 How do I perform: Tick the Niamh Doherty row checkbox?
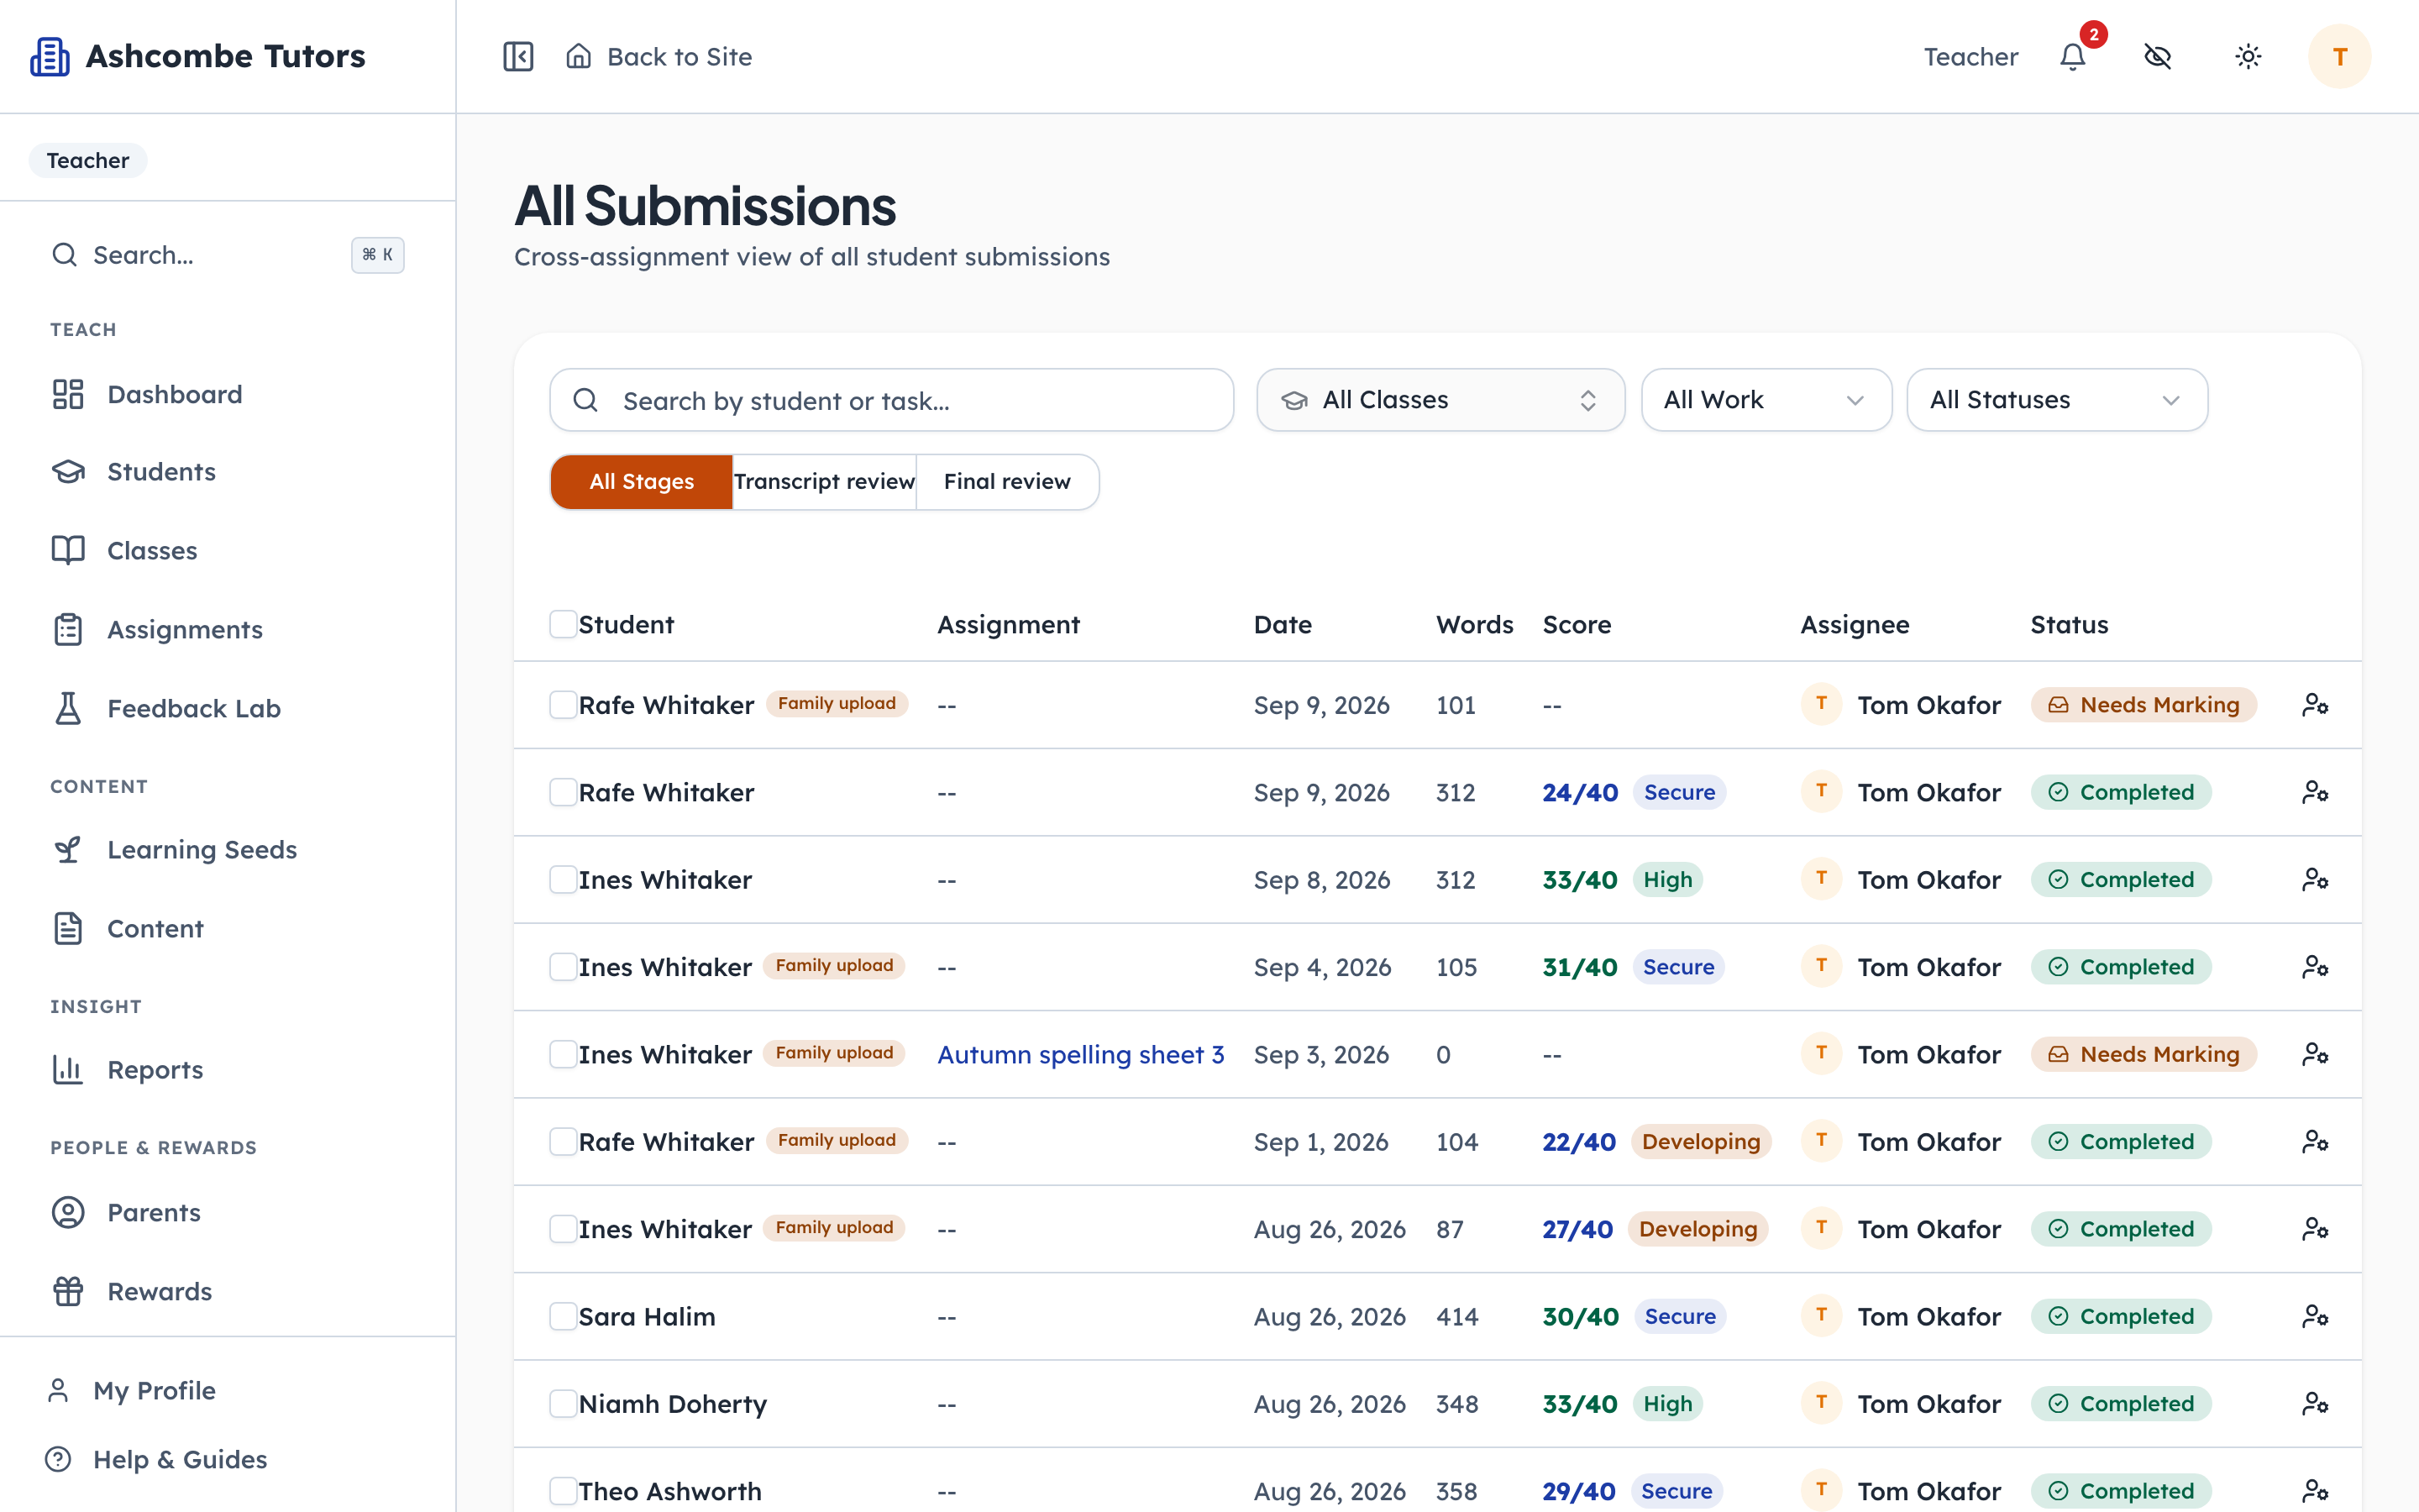click(563, 1404)
